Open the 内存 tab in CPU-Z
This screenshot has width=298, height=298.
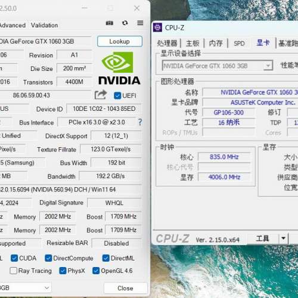tap(216, 43)
